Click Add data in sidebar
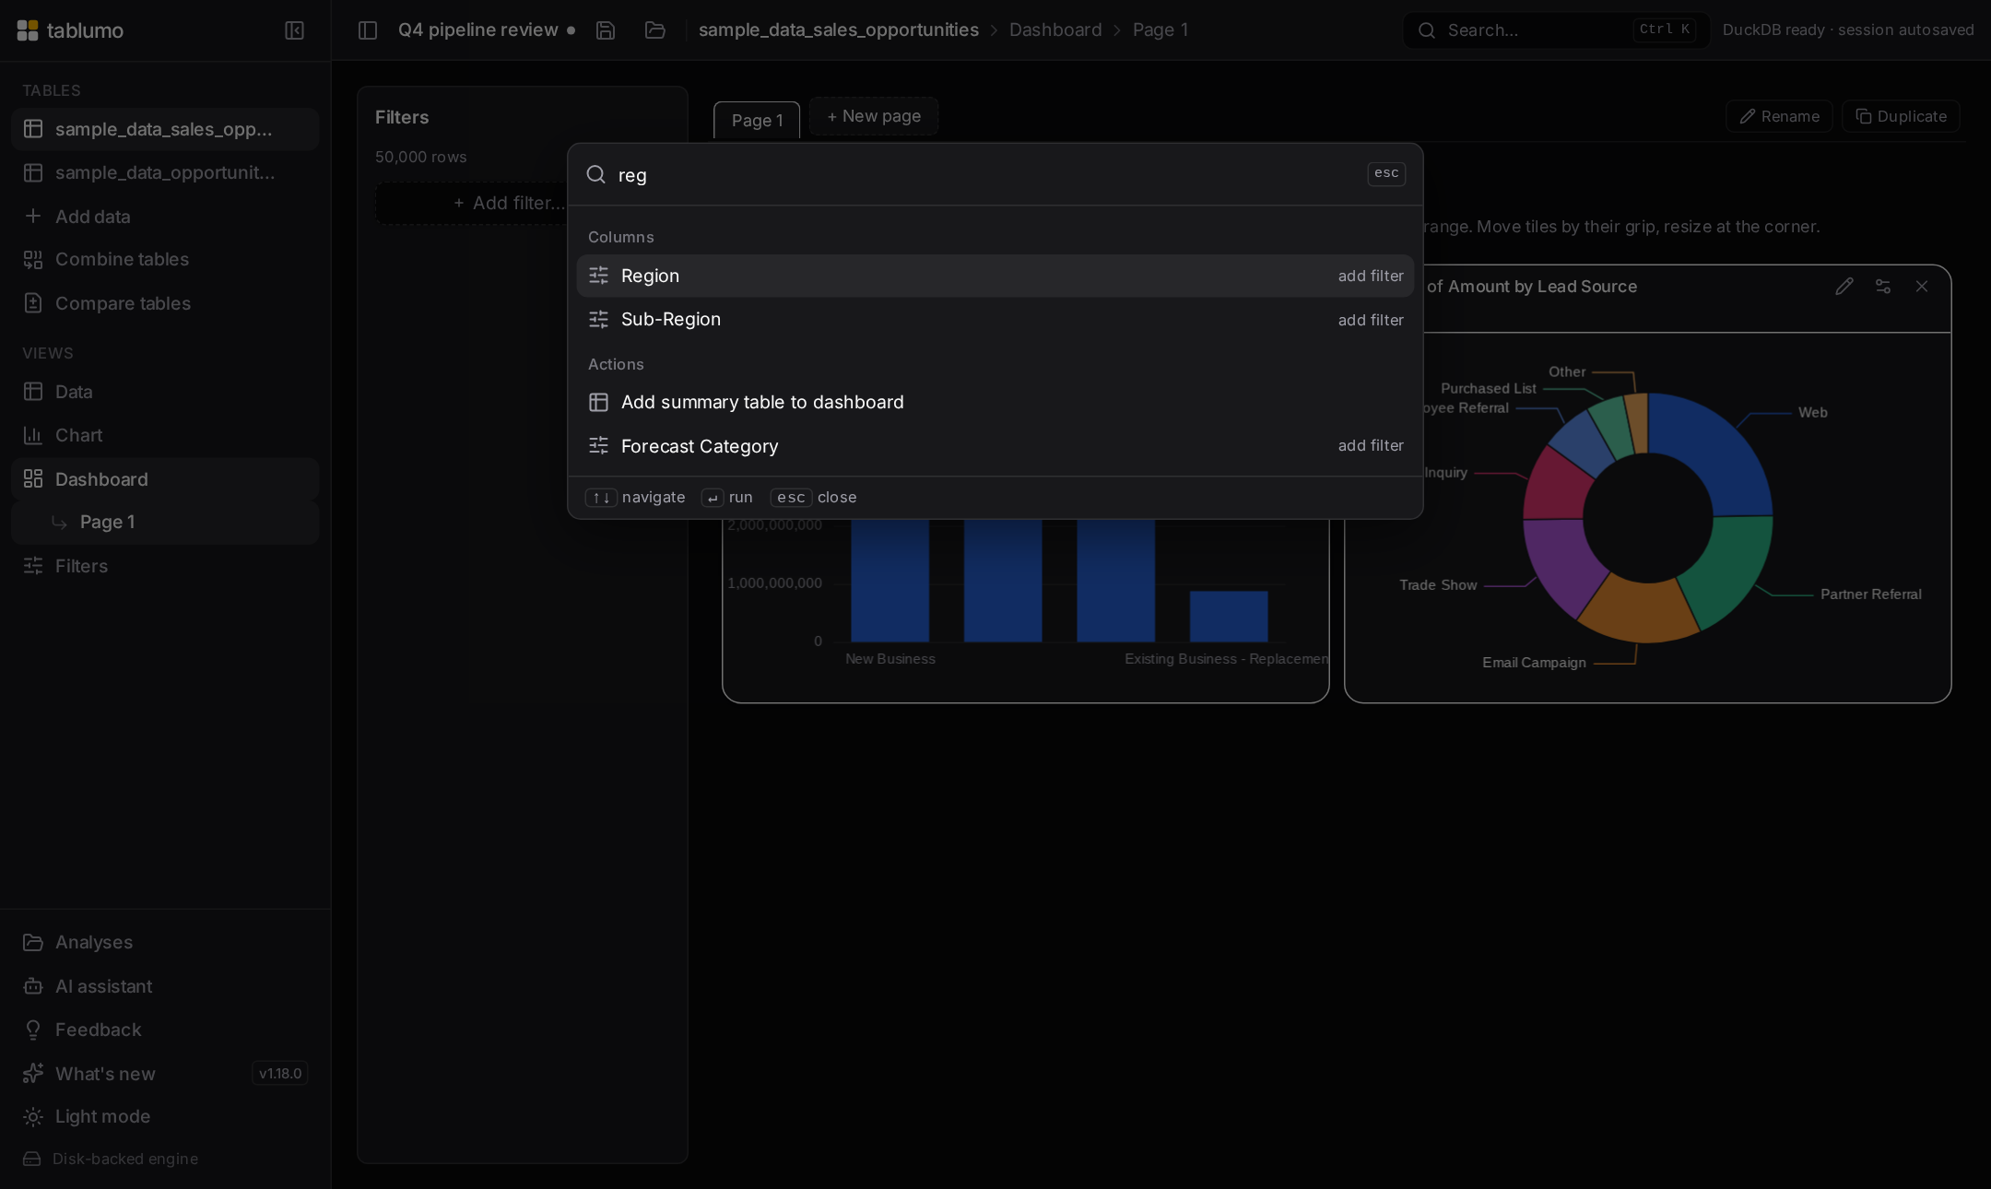1991x1189 pixels. click(x=165, y=216)
